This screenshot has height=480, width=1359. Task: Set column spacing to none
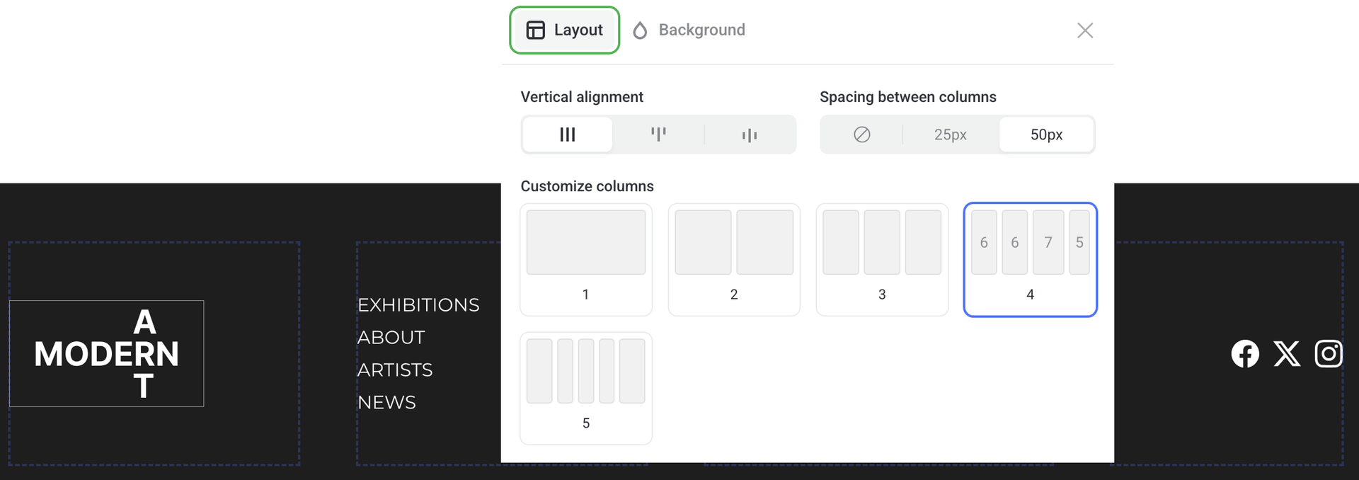pyautogui.click(x=861, y=135)
